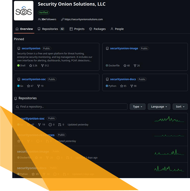Click the Find a repository search field
The image size is (190, 191).
71,107
